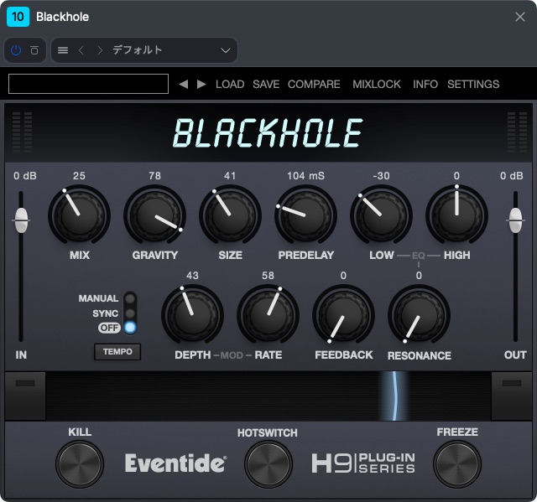
Task: Open the INFO page
Action: (x=425, y=84)
